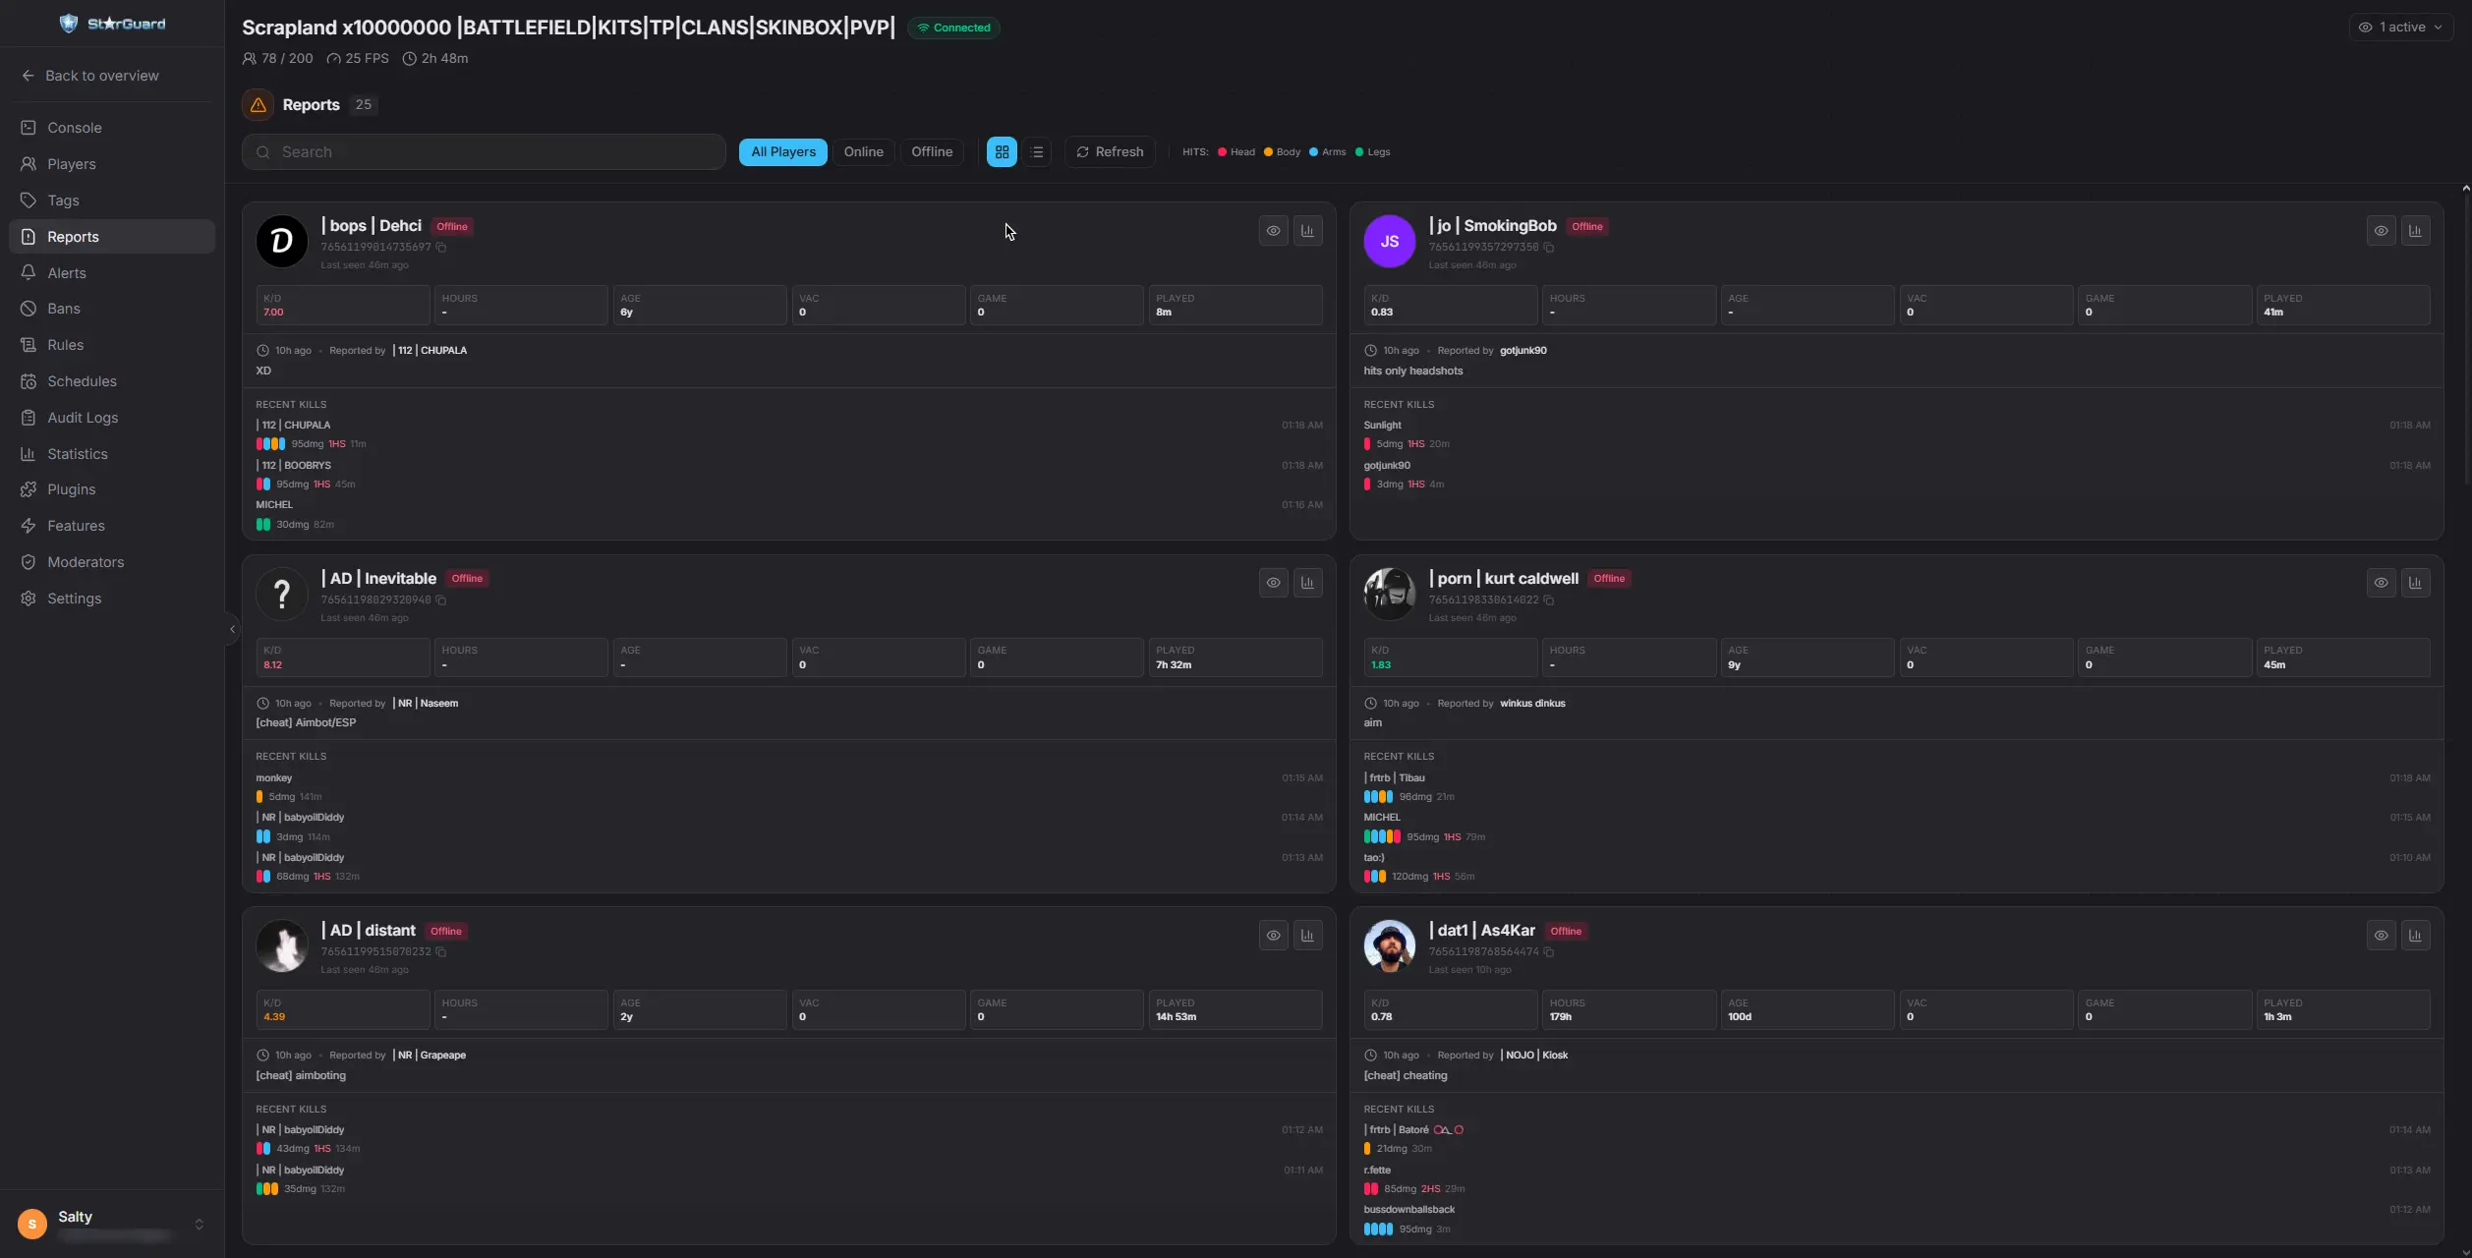This screenshot has width=2472, height=1258.
Task: Select the Bans sidebar icon
Action: 65,308
